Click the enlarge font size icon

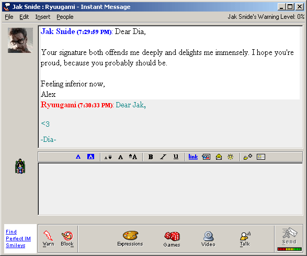[x=133, y=157]
